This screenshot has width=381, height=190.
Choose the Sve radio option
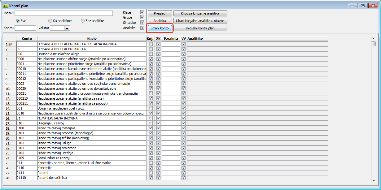click(18, 21)
